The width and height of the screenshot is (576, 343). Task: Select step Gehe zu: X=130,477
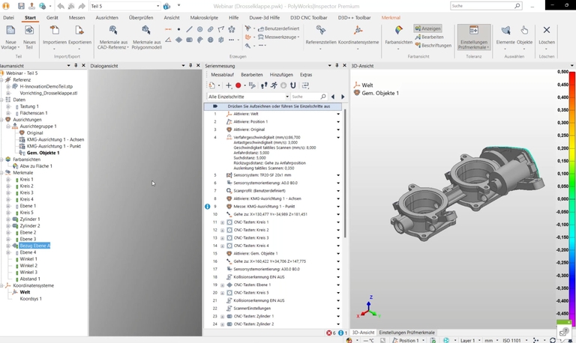[270, 214]
